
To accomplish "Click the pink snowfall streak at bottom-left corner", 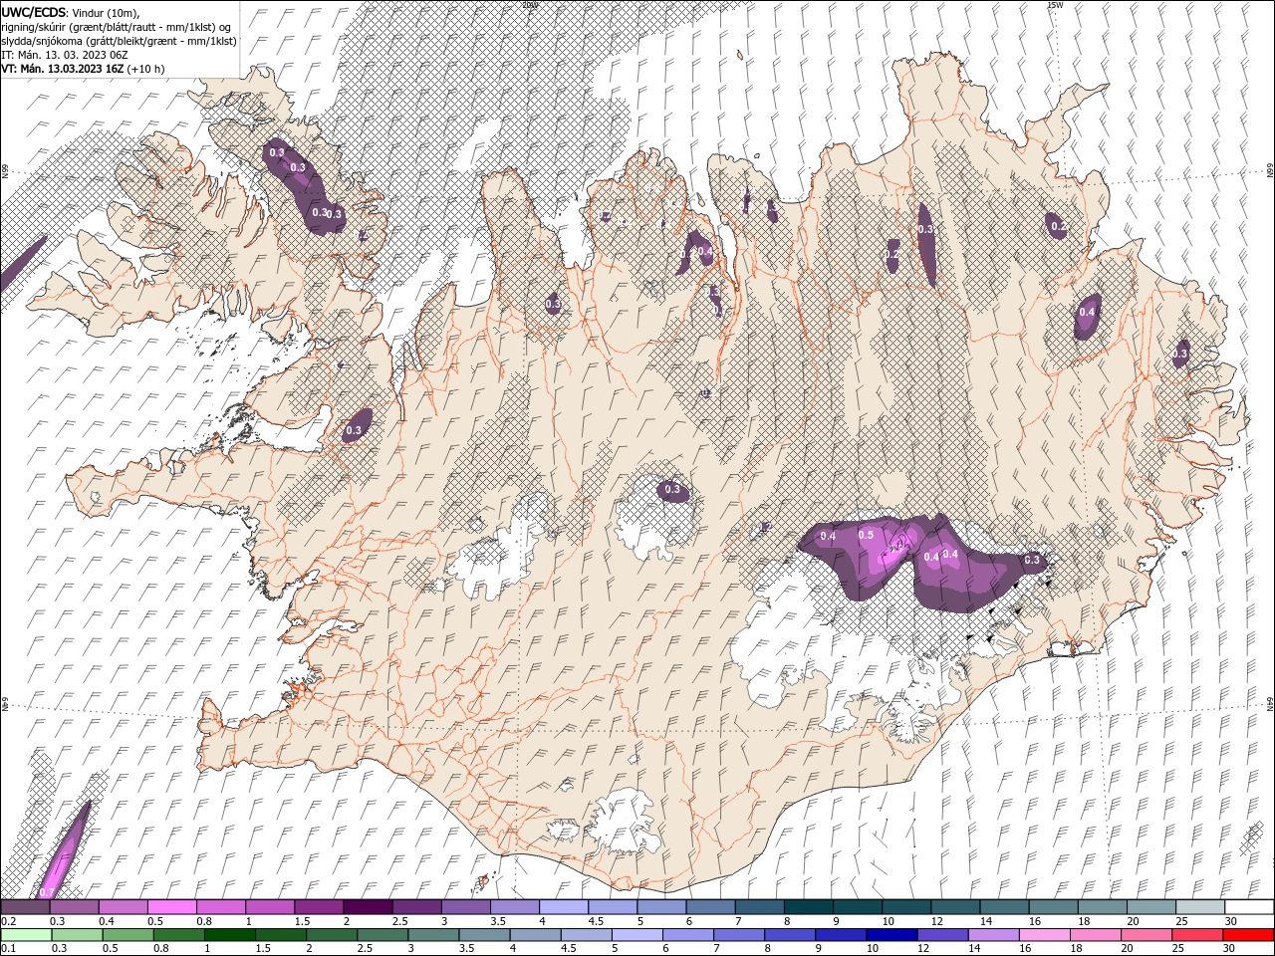I will click(x=64, y=850).
